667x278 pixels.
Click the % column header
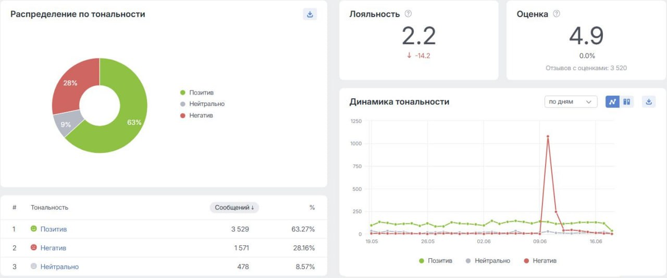click(x=312, y=207)
